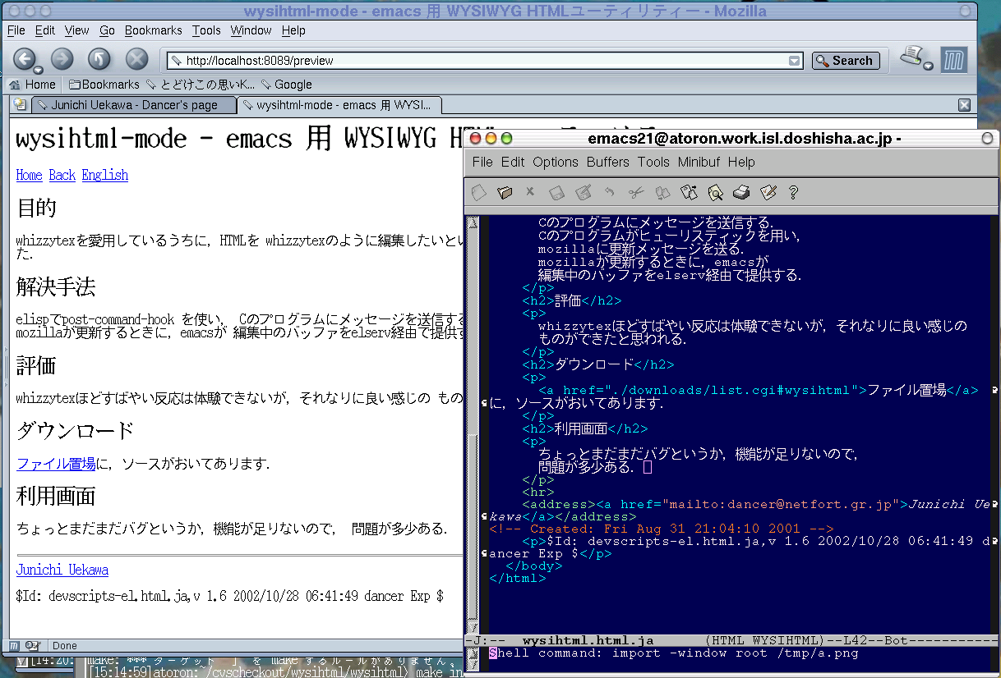Click the Printer icon in Emacs toolbar

[x=741, y=192]
